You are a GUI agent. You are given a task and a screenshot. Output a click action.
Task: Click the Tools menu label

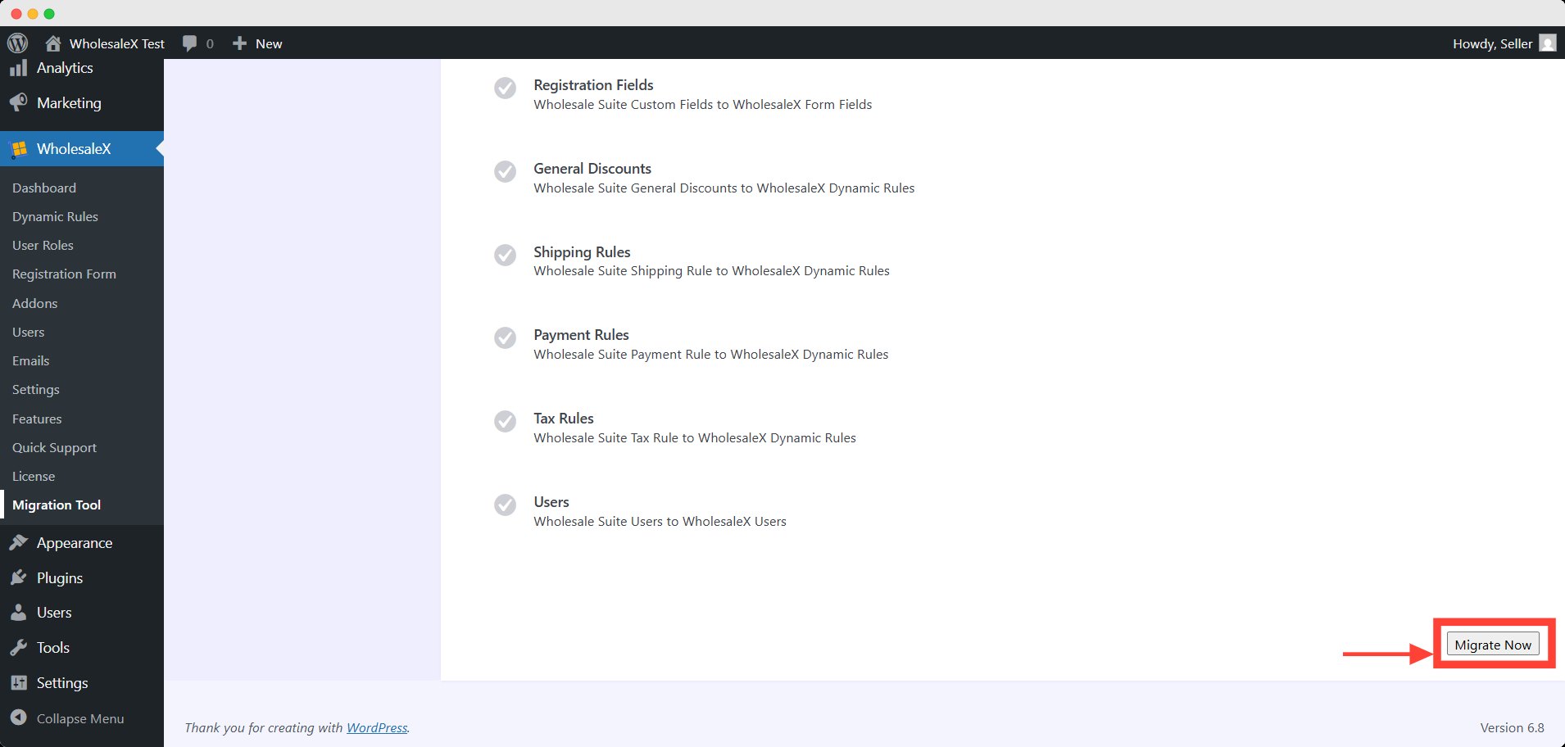tap(53, 648)
